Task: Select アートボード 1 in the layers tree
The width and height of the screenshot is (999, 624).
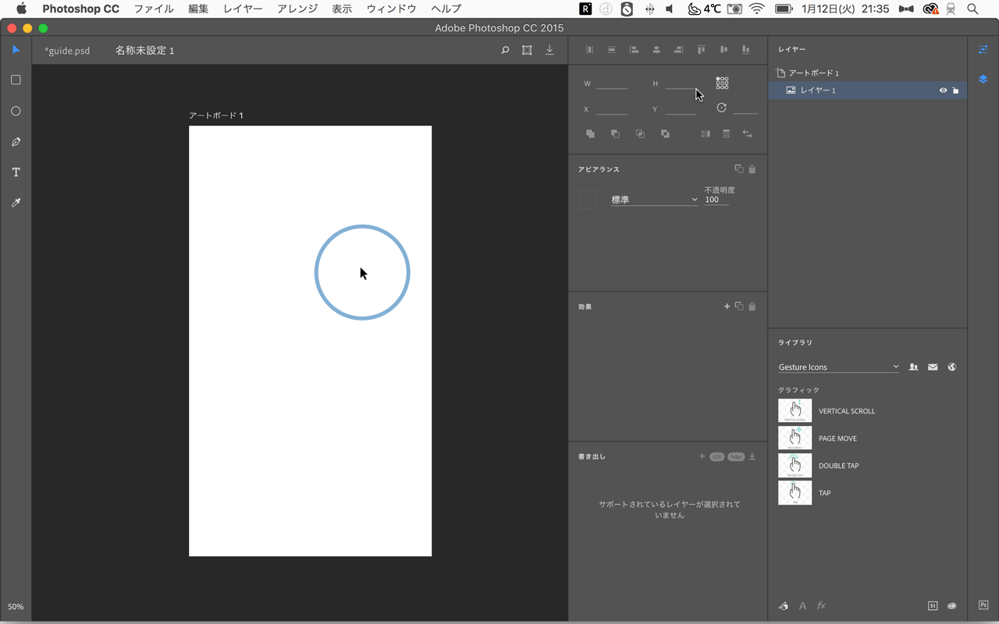Action: 813,73
